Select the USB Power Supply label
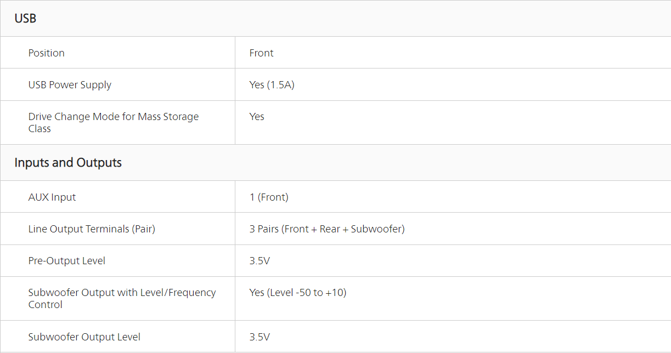The image size is (671, 353). 70,85
